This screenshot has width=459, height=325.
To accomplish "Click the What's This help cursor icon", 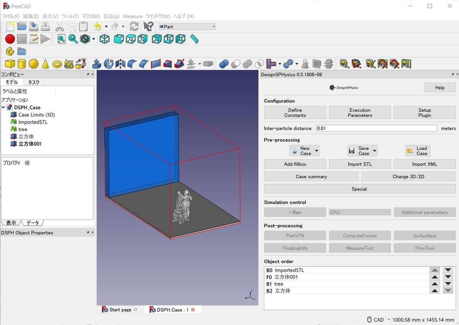I will [148, 26].
